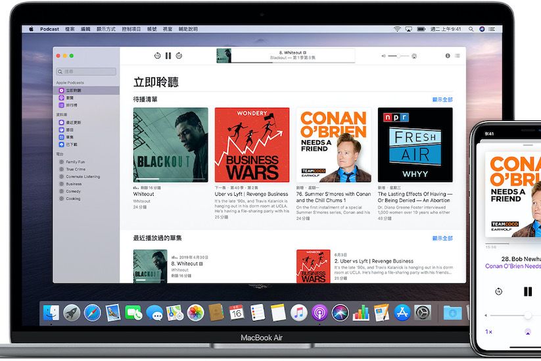Pause playback on the iPhone player
541x361 pixels.
528,292
